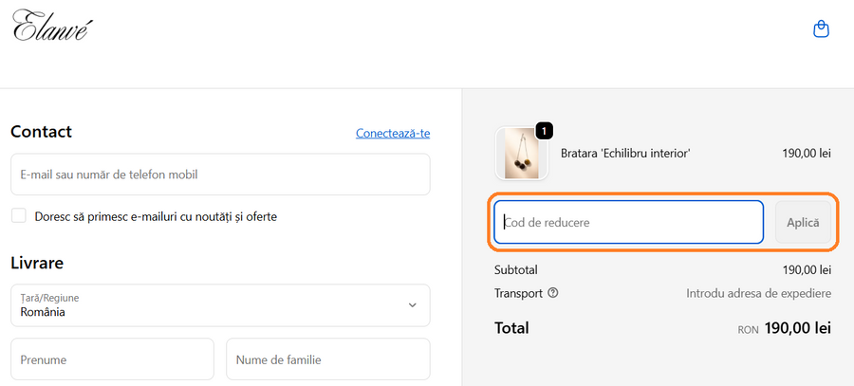Click the Contact section heading
The width and height of the screenshot is (854, 386).
[x=41, y=132]
